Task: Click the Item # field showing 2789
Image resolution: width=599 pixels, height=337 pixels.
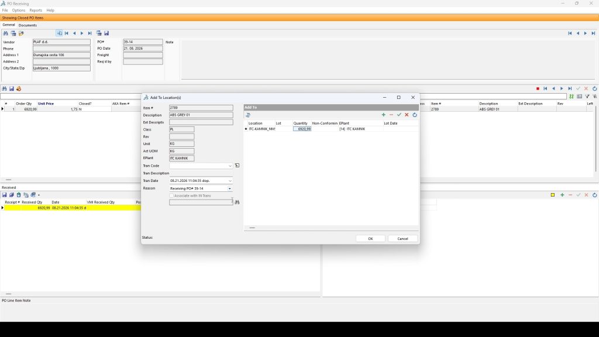Action: coord(201,108)
